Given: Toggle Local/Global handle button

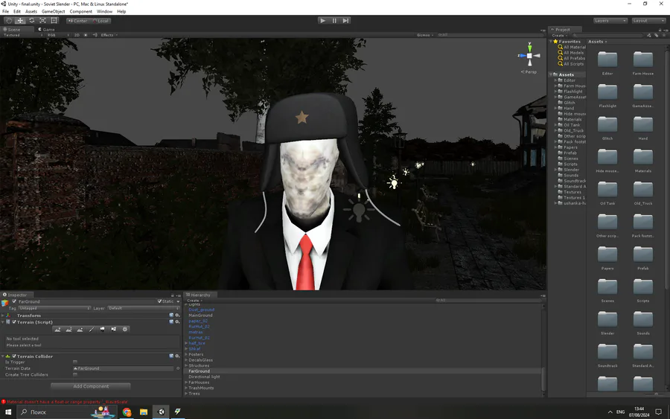Looking at the screenshot, I should [x=100, y=21].
